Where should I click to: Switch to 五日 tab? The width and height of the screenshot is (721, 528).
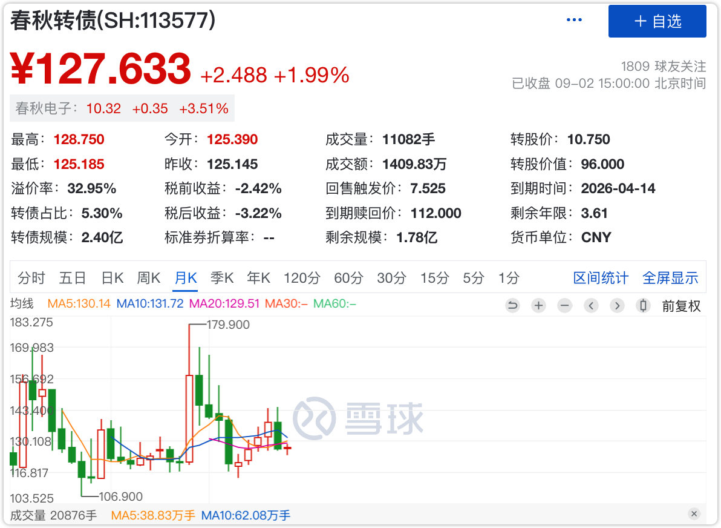73,277
